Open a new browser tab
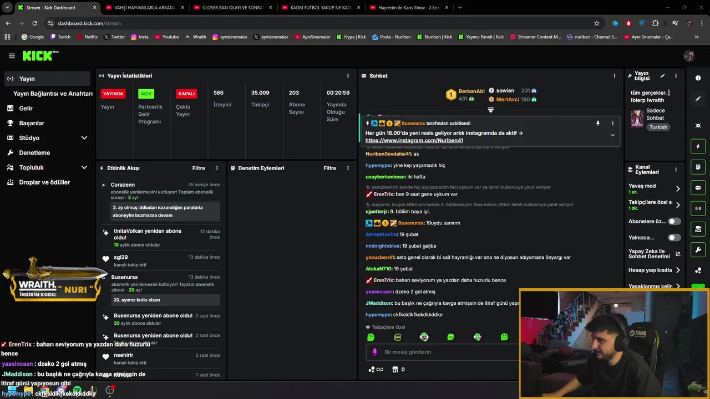The width and height of the screenshot is (710, 399). pyautogui.click(x=460, y=8)
